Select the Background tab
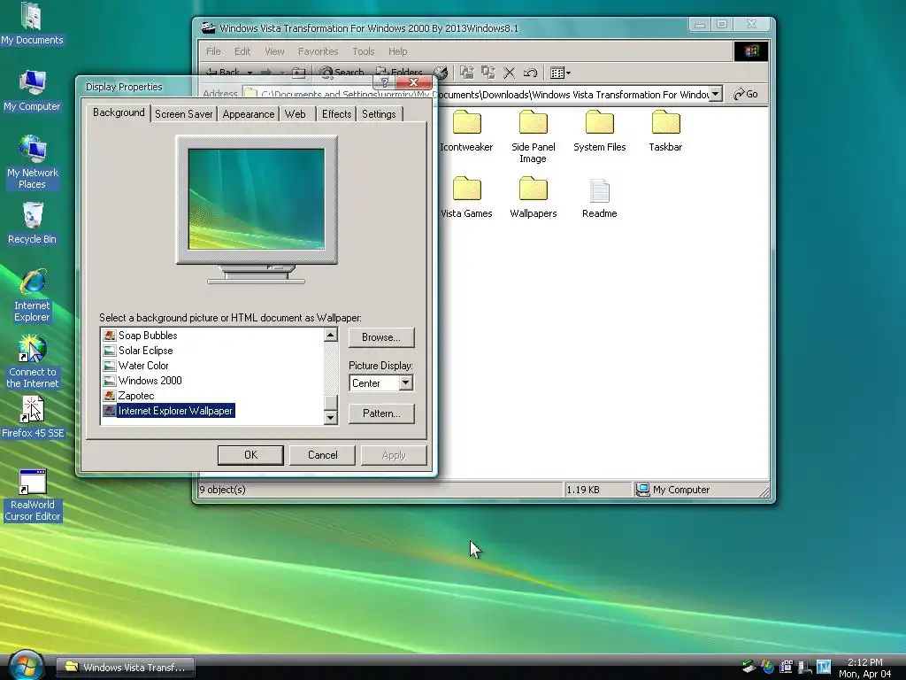Screen dimensions: 906x680 (x=119, y=112)
